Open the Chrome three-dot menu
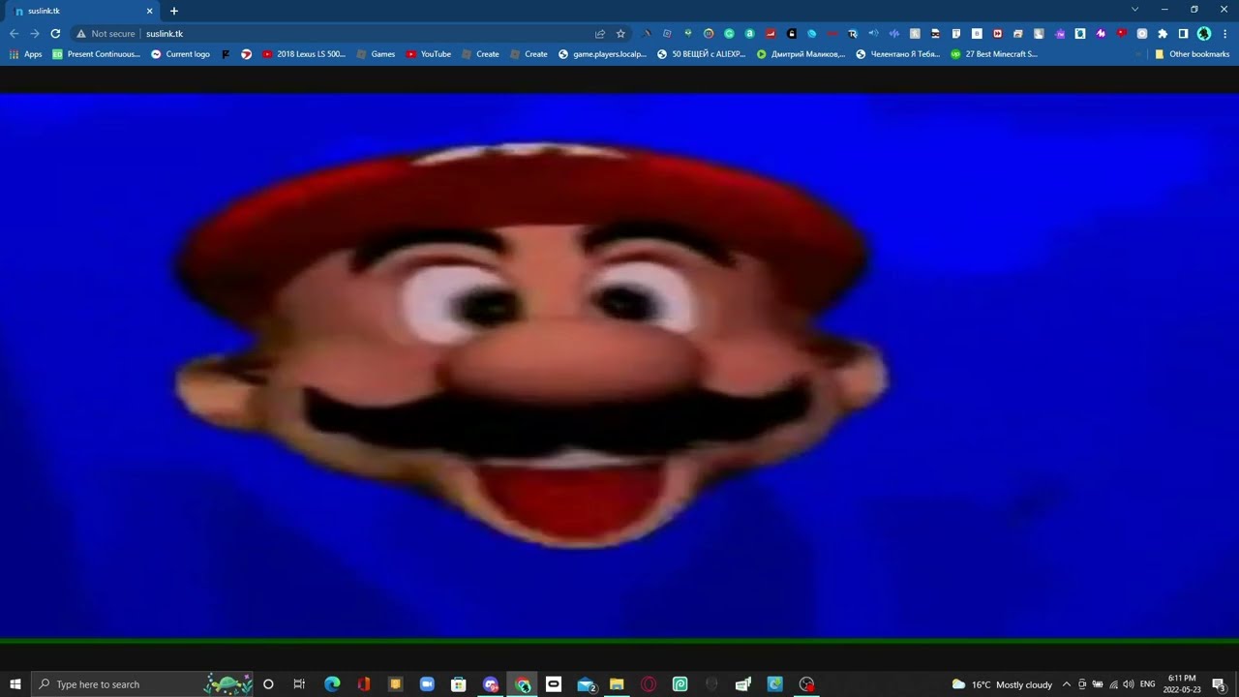This screenshot has width=1239, height=697. click(x=1225, y=33)
